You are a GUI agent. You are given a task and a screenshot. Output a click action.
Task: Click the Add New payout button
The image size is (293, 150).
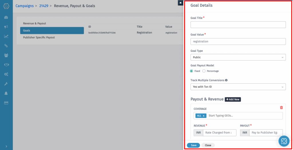click(x=233, y=99)
